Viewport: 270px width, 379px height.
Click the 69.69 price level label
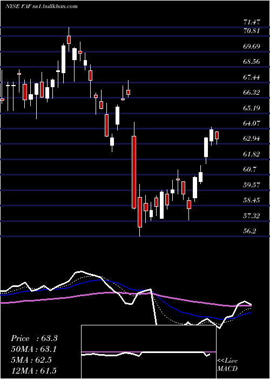point(252,47)
